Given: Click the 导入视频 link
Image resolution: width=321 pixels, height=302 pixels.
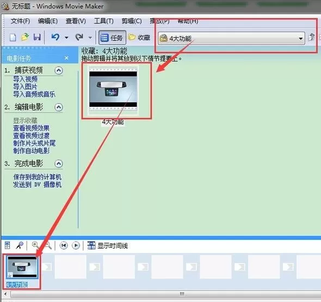Looking at the screenshot, I should [x=26, y=79].
